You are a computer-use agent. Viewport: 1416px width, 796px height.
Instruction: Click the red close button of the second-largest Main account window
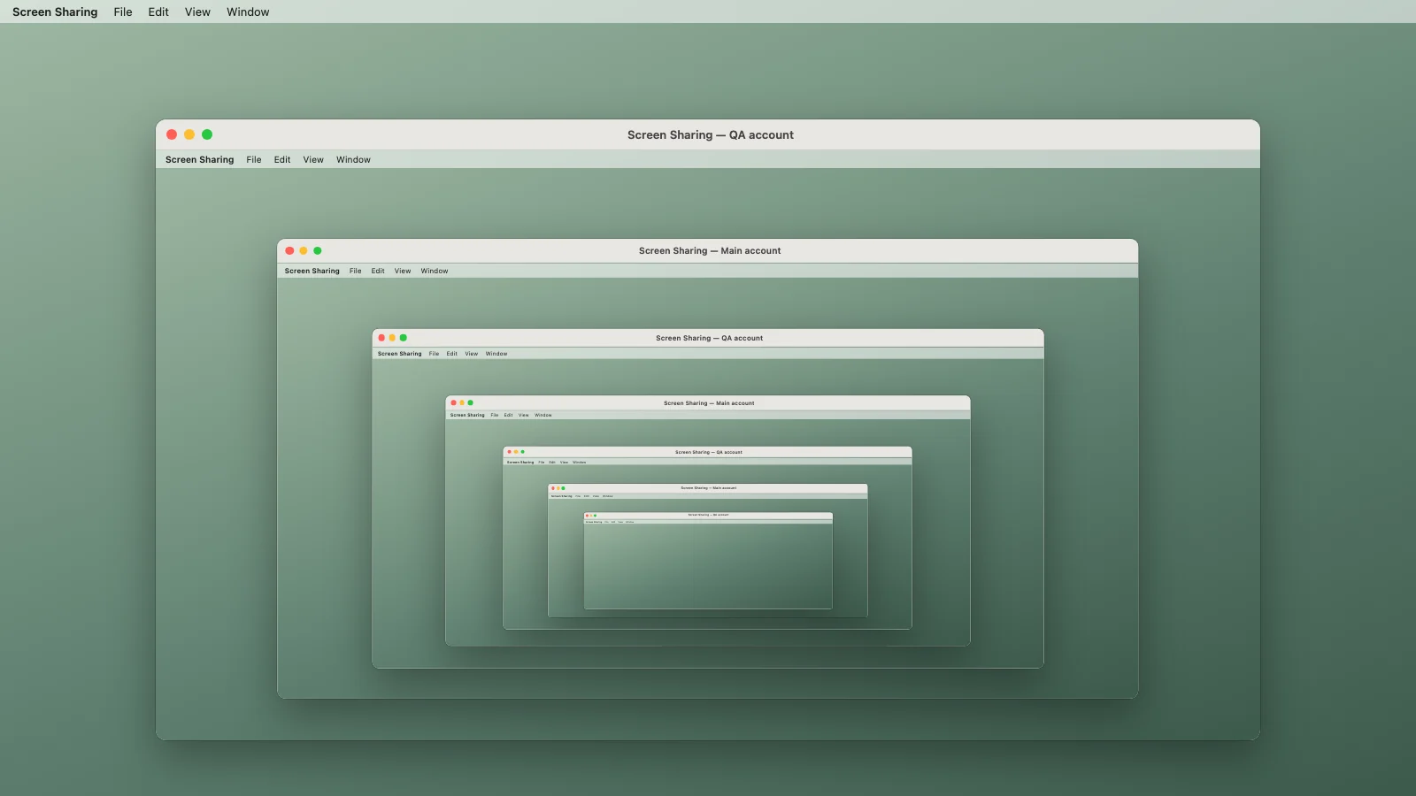(453, 402)
